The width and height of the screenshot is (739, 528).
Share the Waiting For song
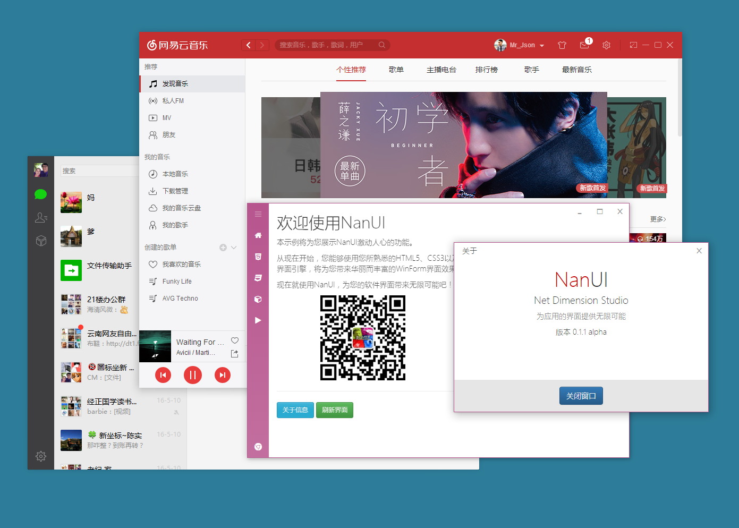[x=235, y=354]
